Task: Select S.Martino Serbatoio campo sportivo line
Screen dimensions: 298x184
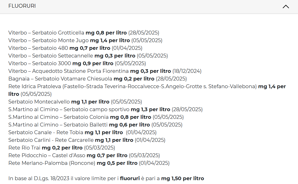Action: click(105, 109)
